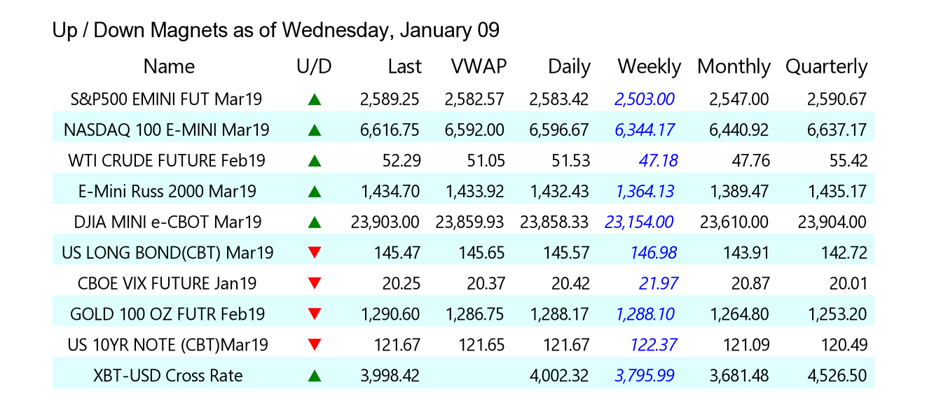Screen dimensions: 941x403
Task: Click the XBT-USD Cross Rate up arrow
Action: (314, 376)
